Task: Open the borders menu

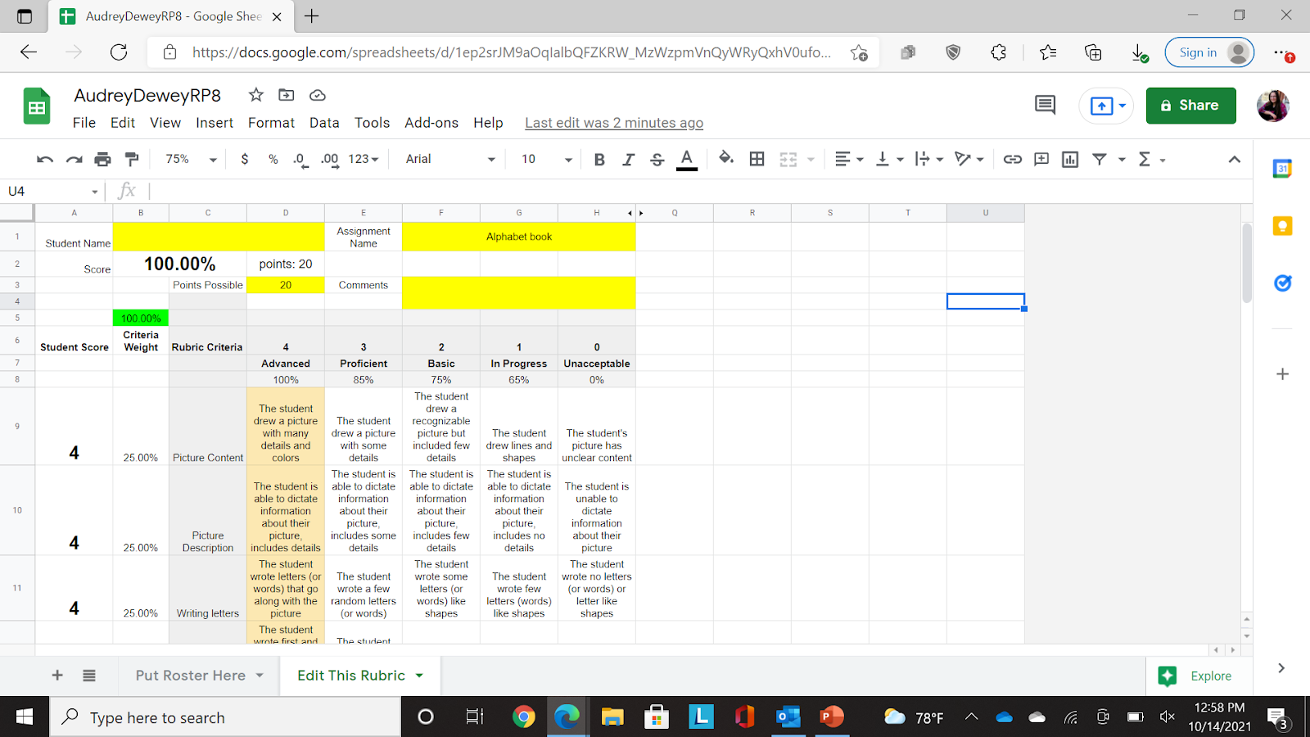Action: (757, 159)
